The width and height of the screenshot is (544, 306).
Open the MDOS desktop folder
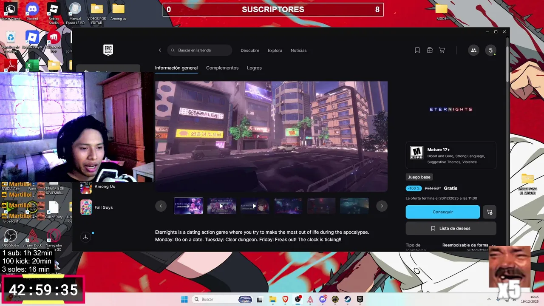pyautogui.click(x=442, y=11)
